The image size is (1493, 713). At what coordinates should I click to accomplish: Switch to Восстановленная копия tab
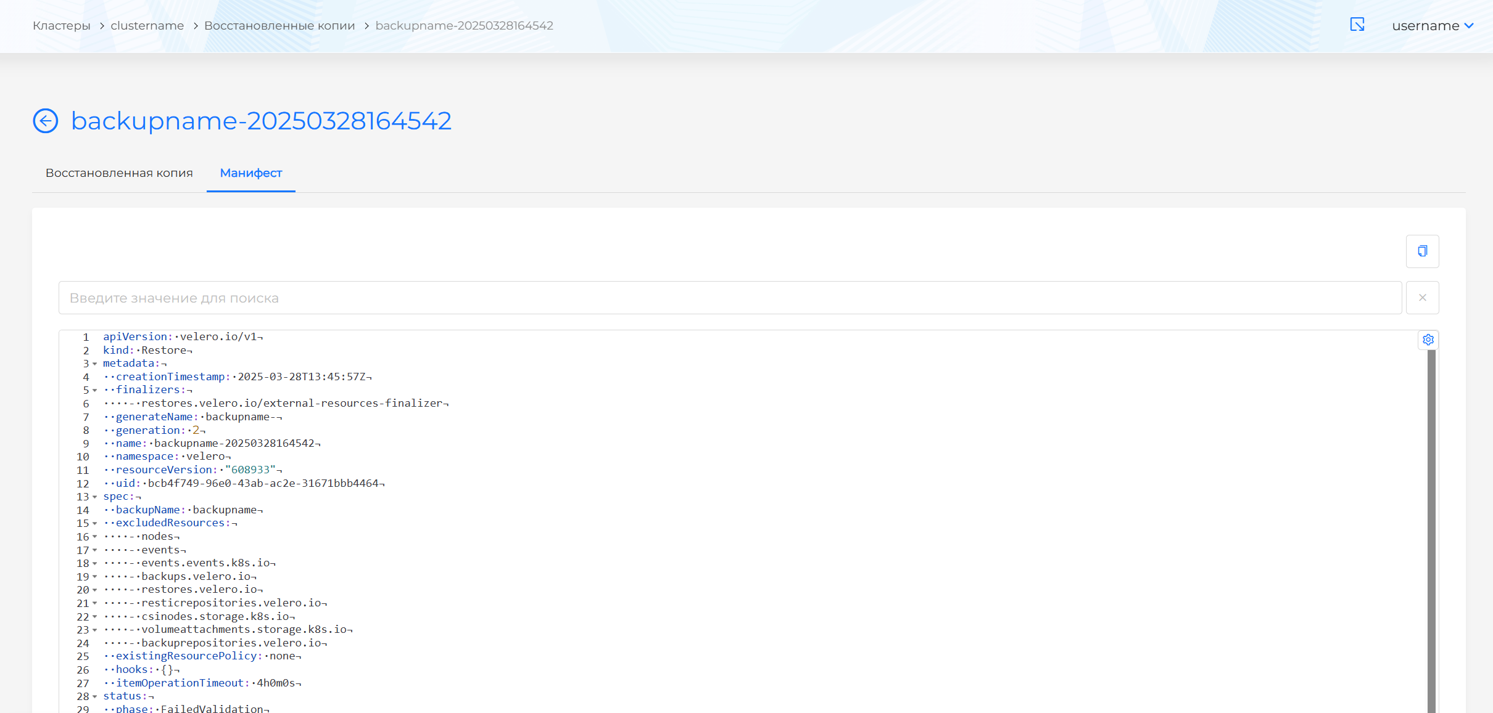click(x=119, y=173)
